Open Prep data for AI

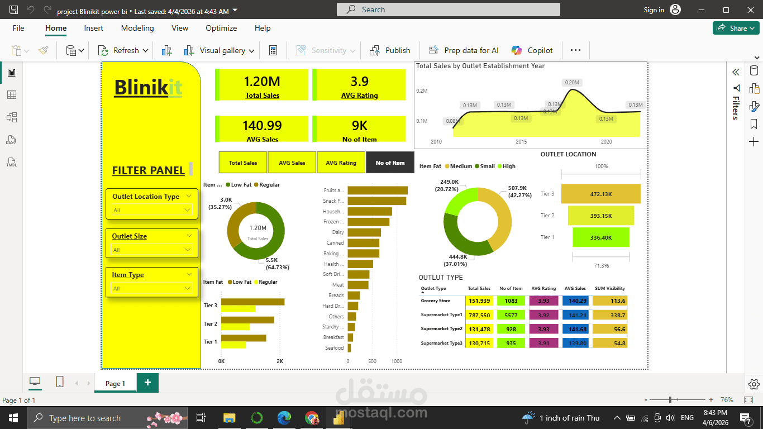(464, 50)
